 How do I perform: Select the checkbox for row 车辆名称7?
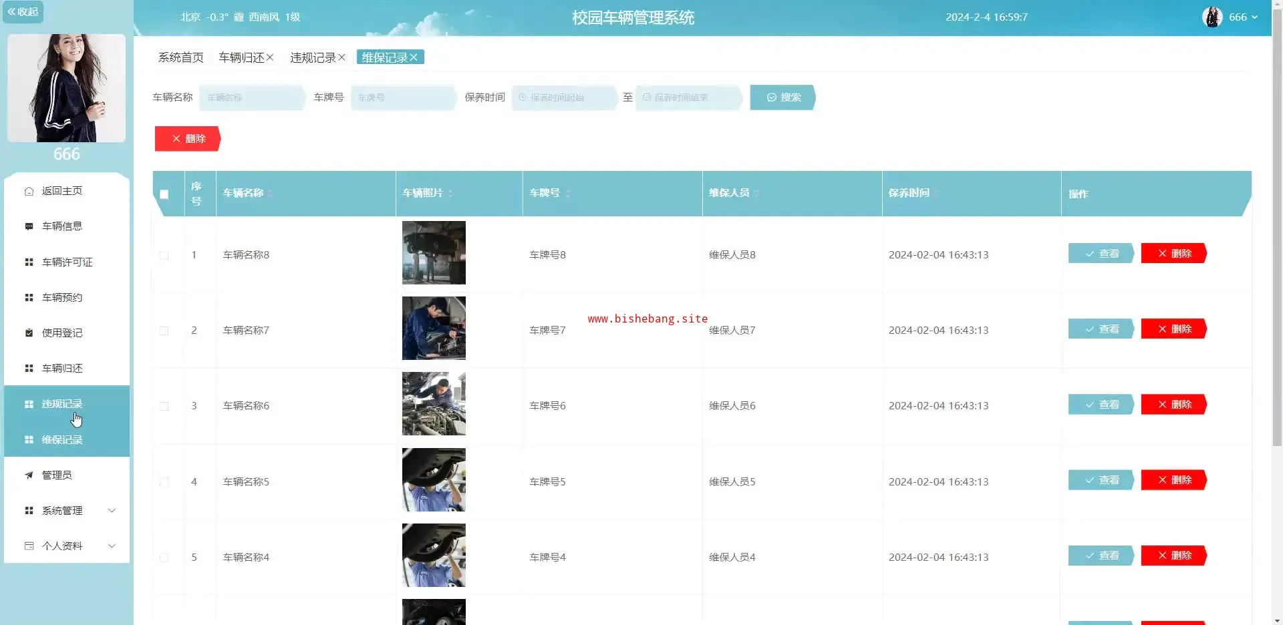[164, 331]
